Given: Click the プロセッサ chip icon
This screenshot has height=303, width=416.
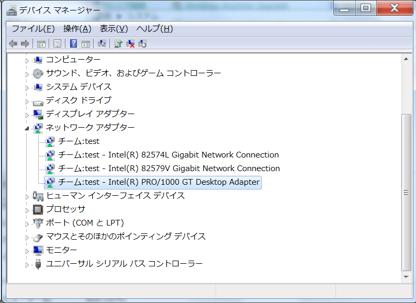Looking at the screenshot, I should coord(38,210).
